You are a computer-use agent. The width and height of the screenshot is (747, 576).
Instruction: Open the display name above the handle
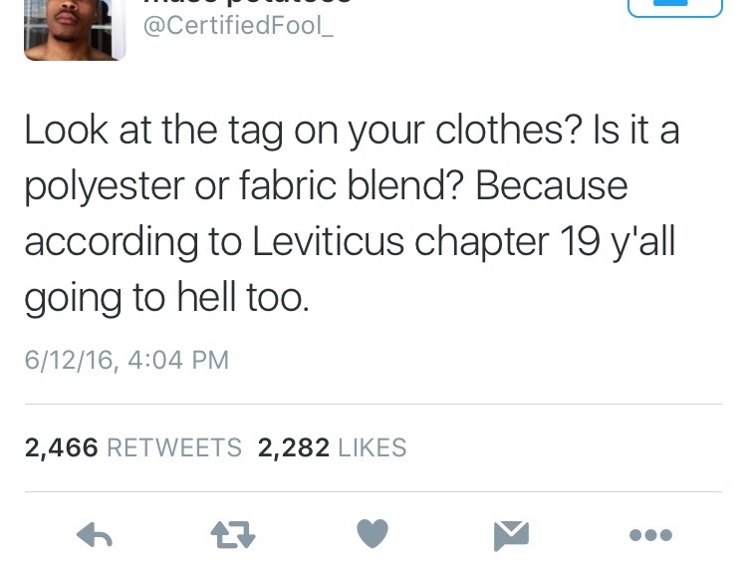(x=248, y=2)
